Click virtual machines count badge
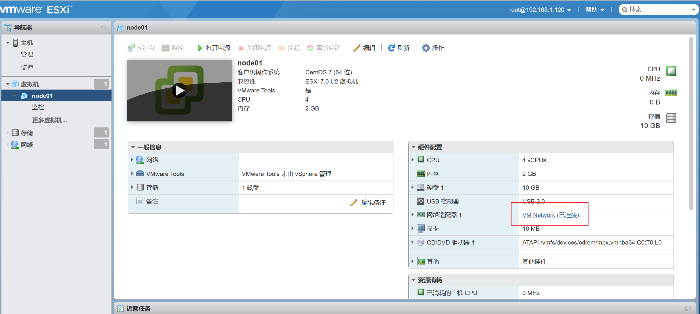 pos(101,84)
